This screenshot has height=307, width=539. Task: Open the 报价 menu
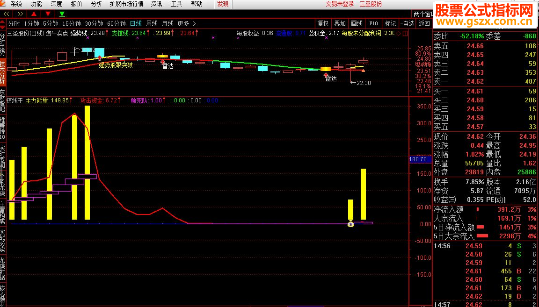coord(76,4)
